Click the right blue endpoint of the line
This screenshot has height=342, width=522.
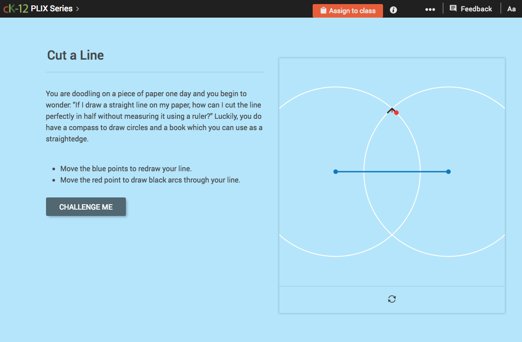coord(448,171)
